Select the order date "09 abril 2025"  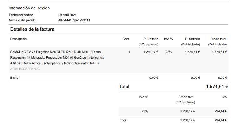click(67, 15)
